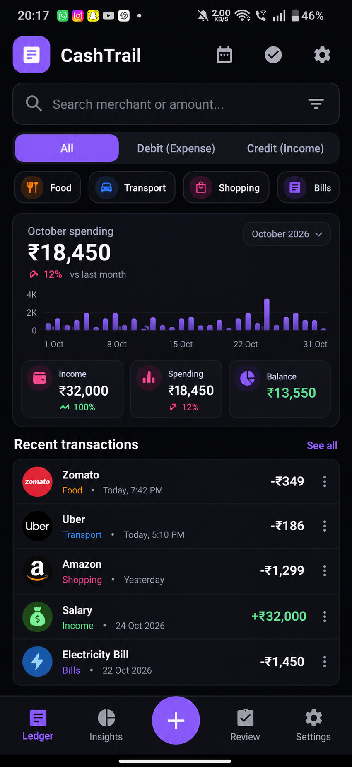
Task: Expand the October 2026 month dropdown
Action: 287,234
